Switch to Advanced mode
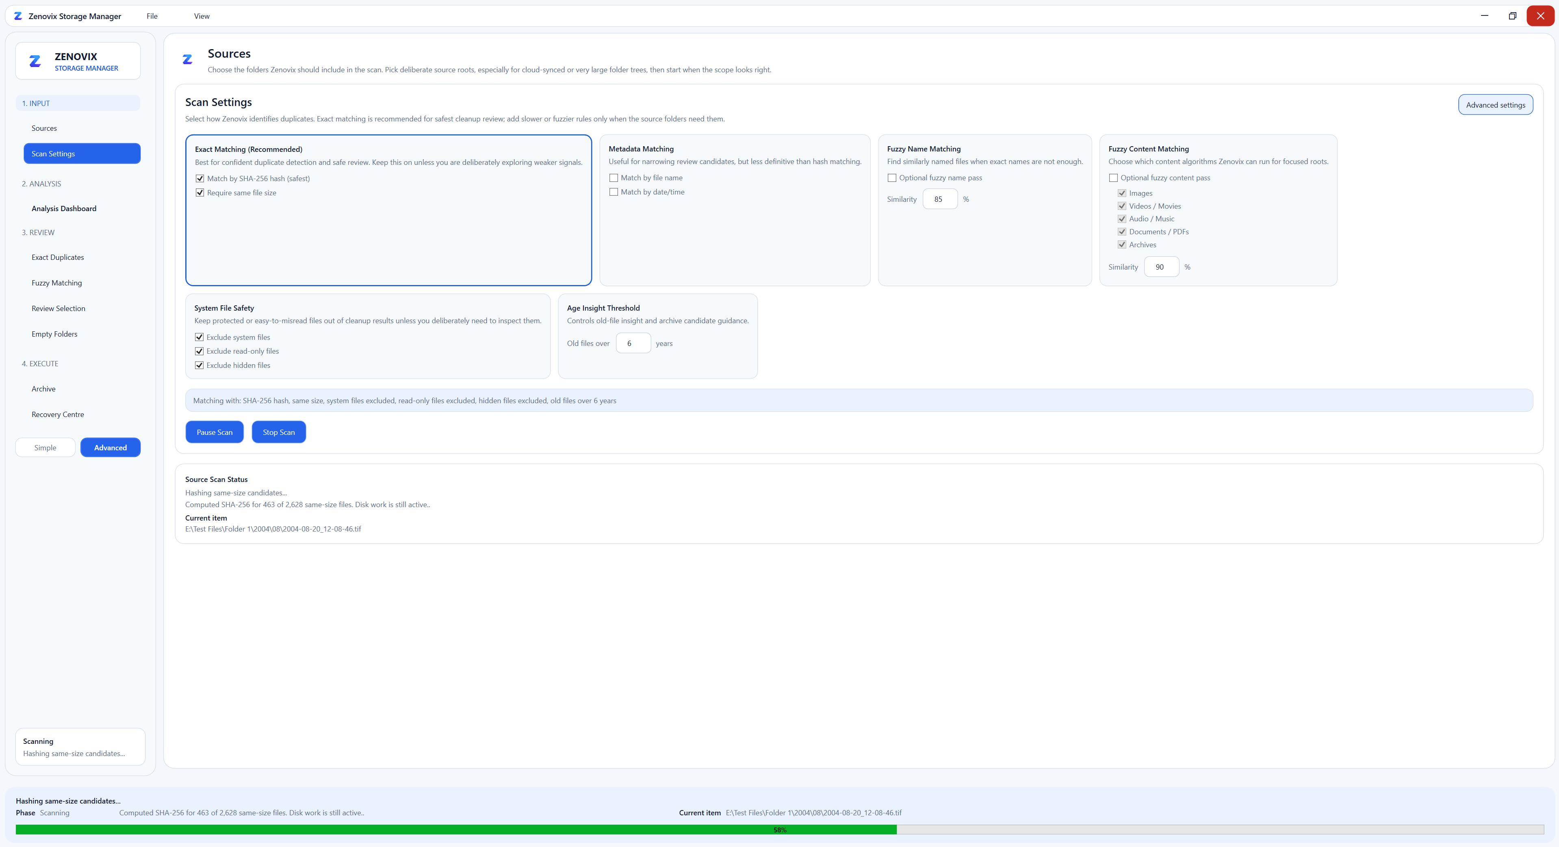 point(110,448)
